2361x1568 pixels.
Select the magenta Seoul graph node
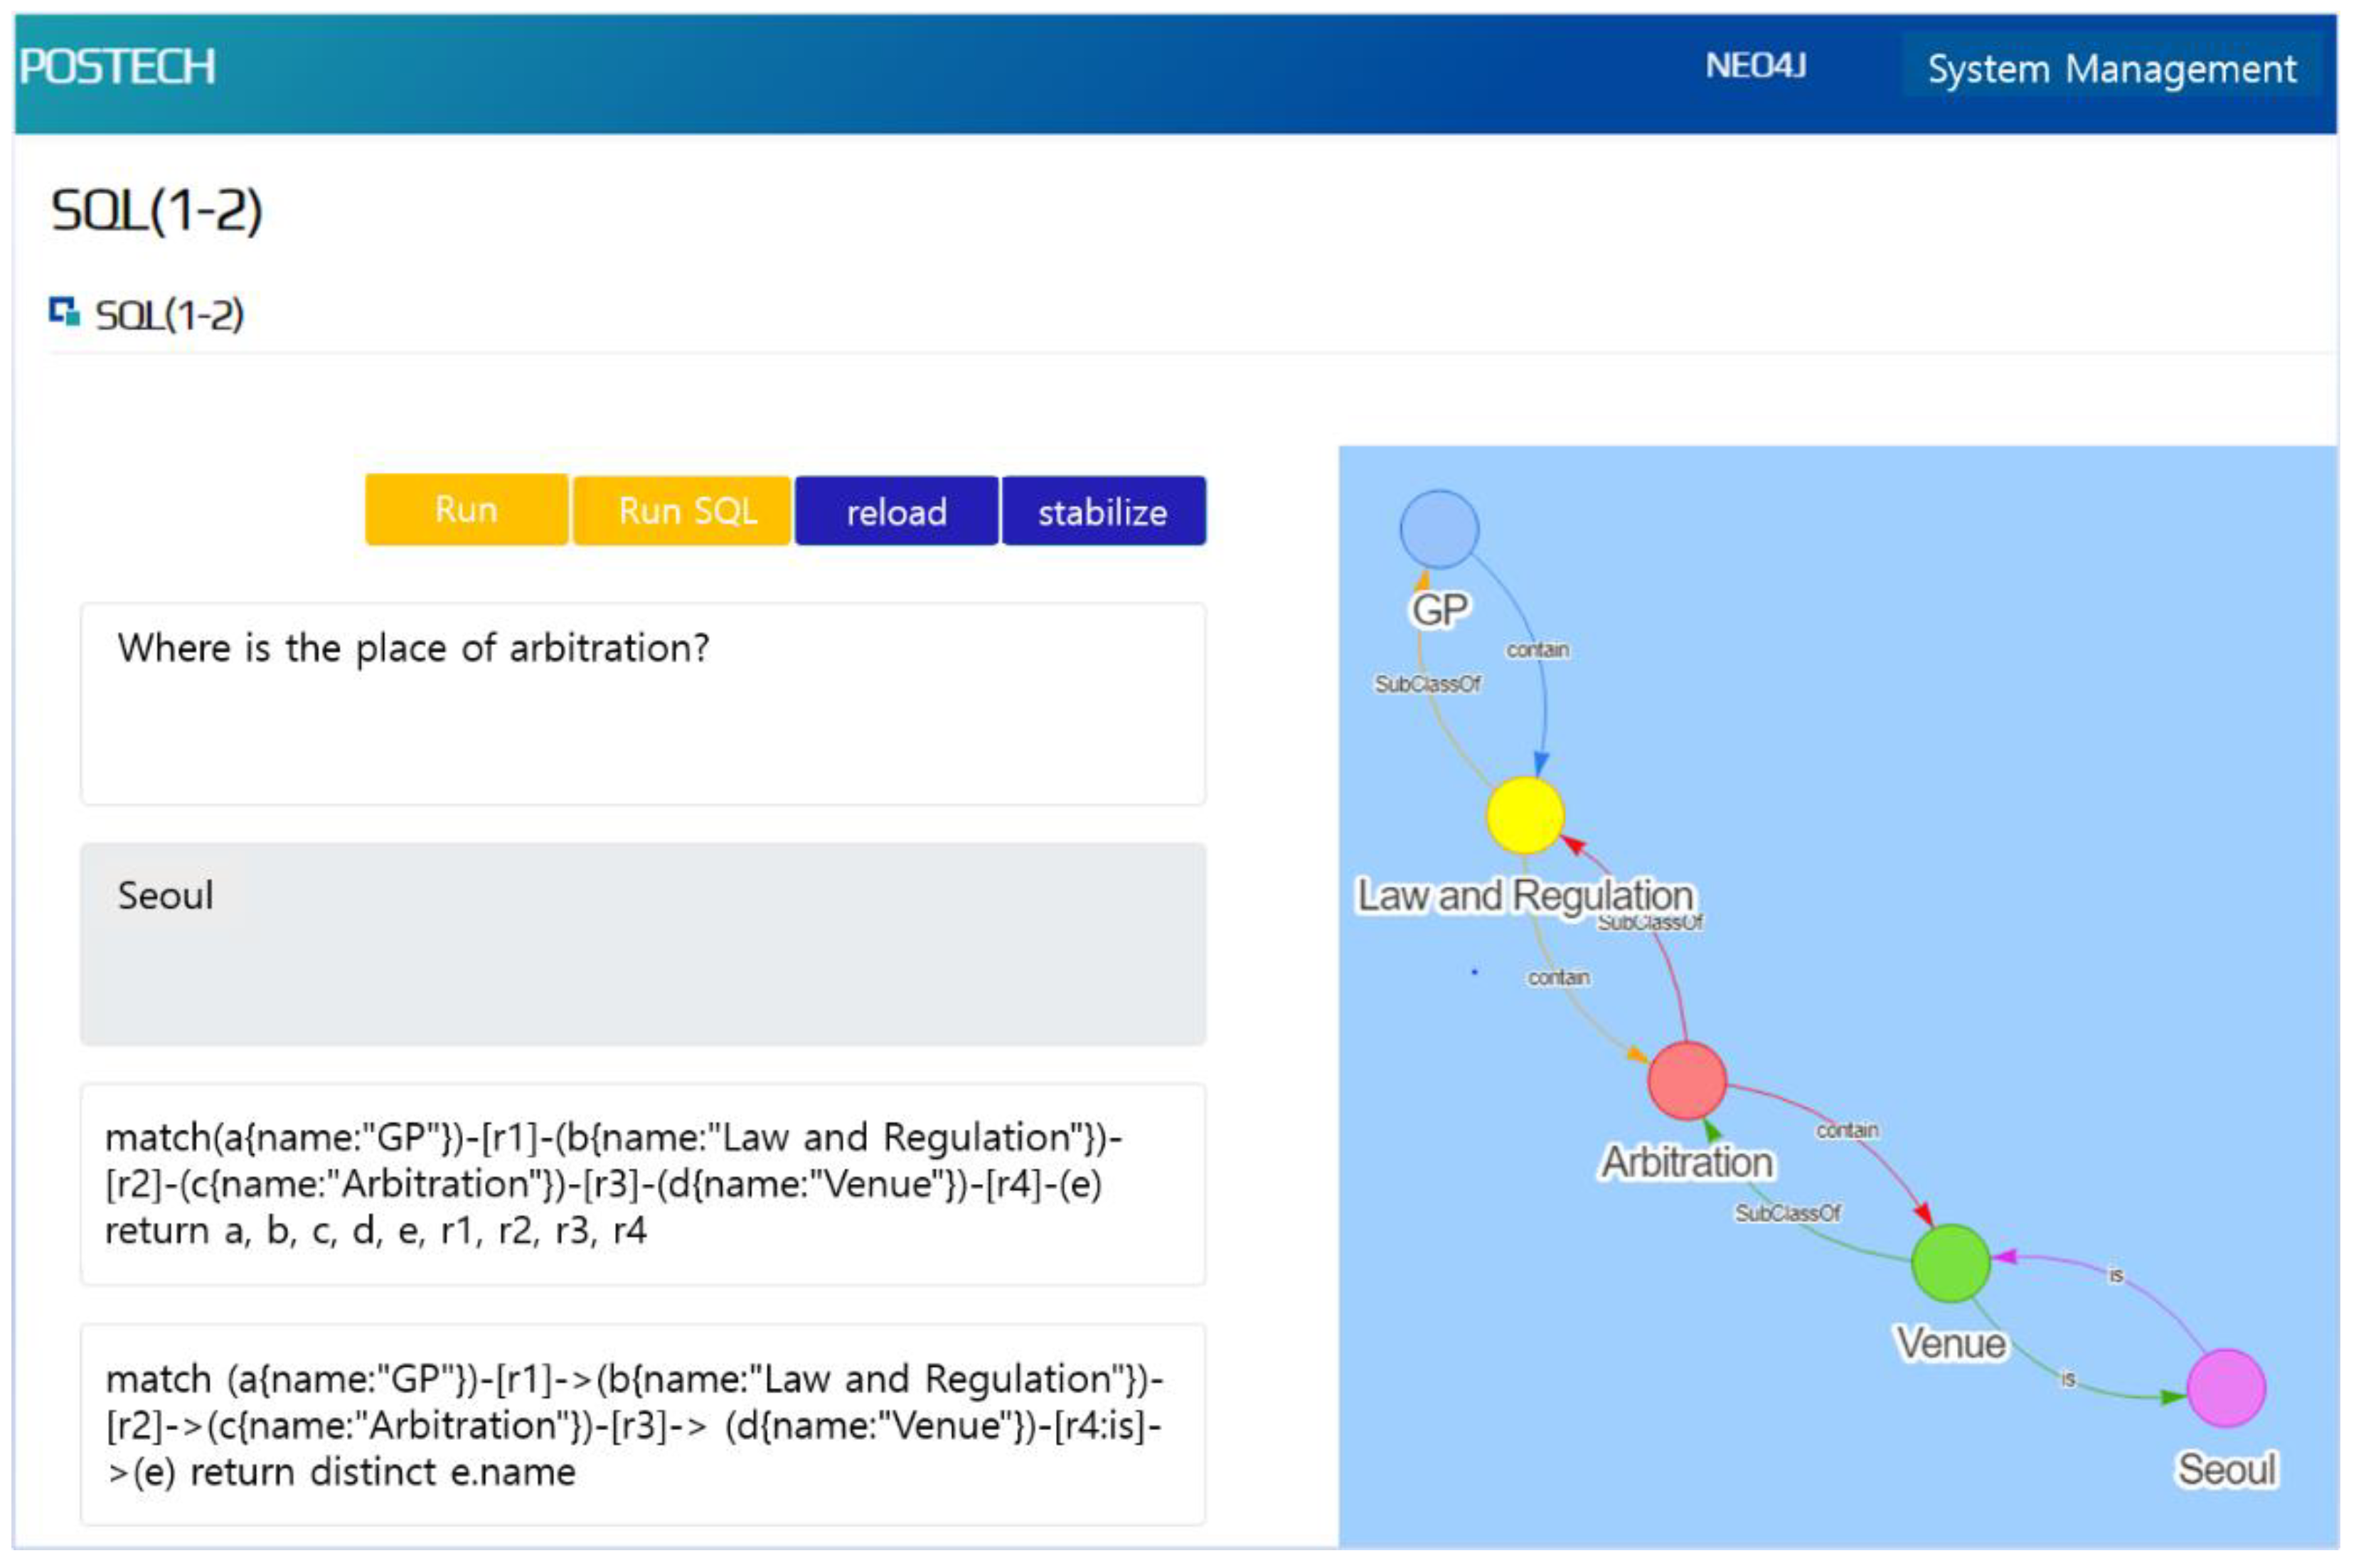point(2226,1388)
